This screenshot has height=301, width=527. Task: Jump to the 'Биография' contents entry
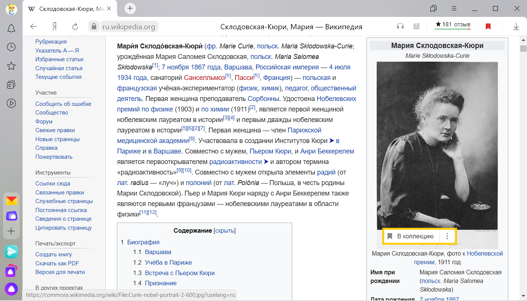tap(143, 242)
